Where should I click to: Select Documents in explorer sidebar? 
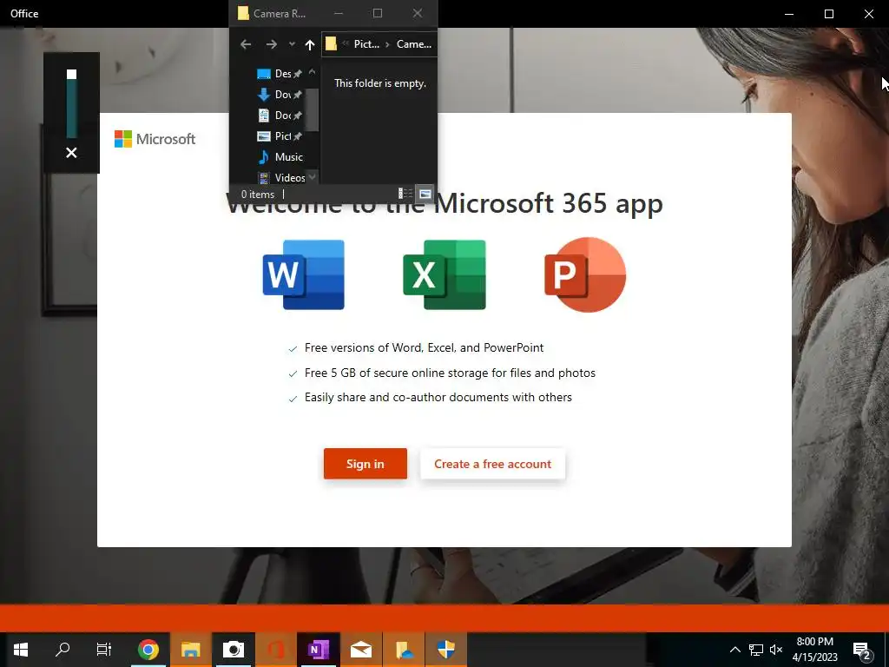point(280,116)
